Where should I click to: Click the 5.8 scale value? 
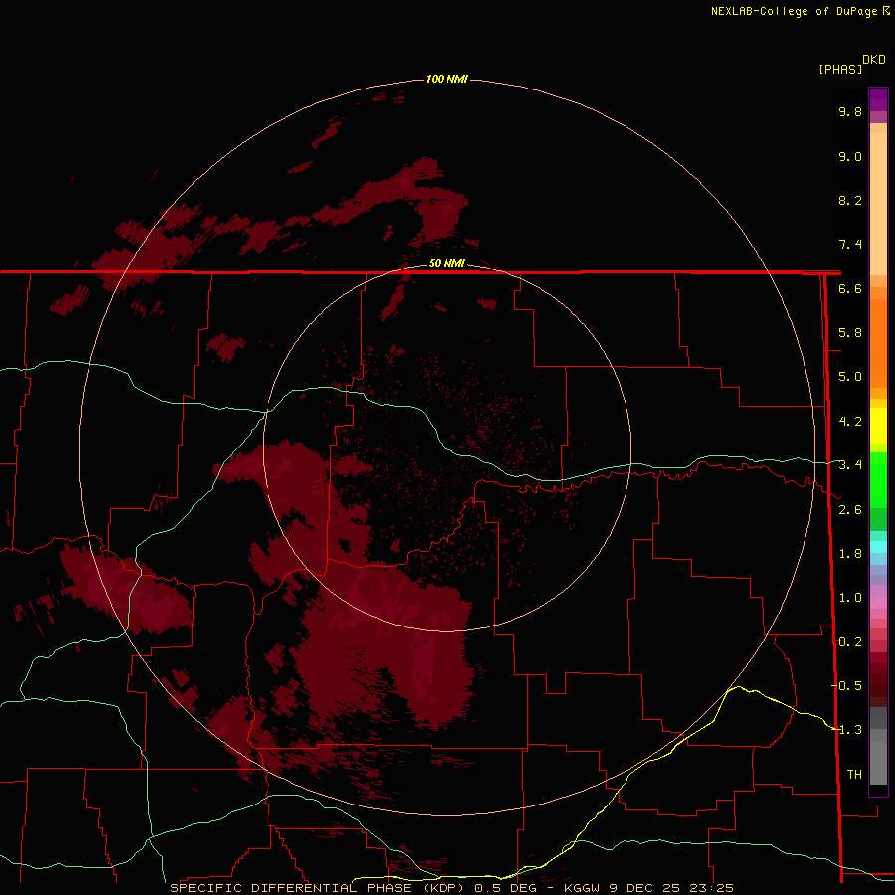tap(850, 333)
